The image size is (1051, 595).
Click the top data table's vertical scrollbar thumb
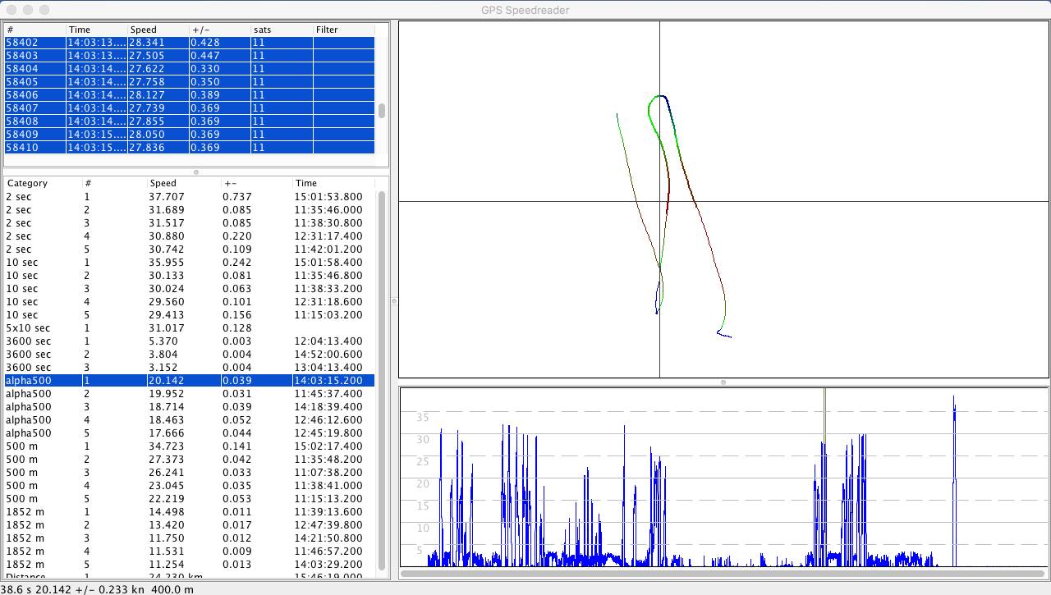[382, 111]
